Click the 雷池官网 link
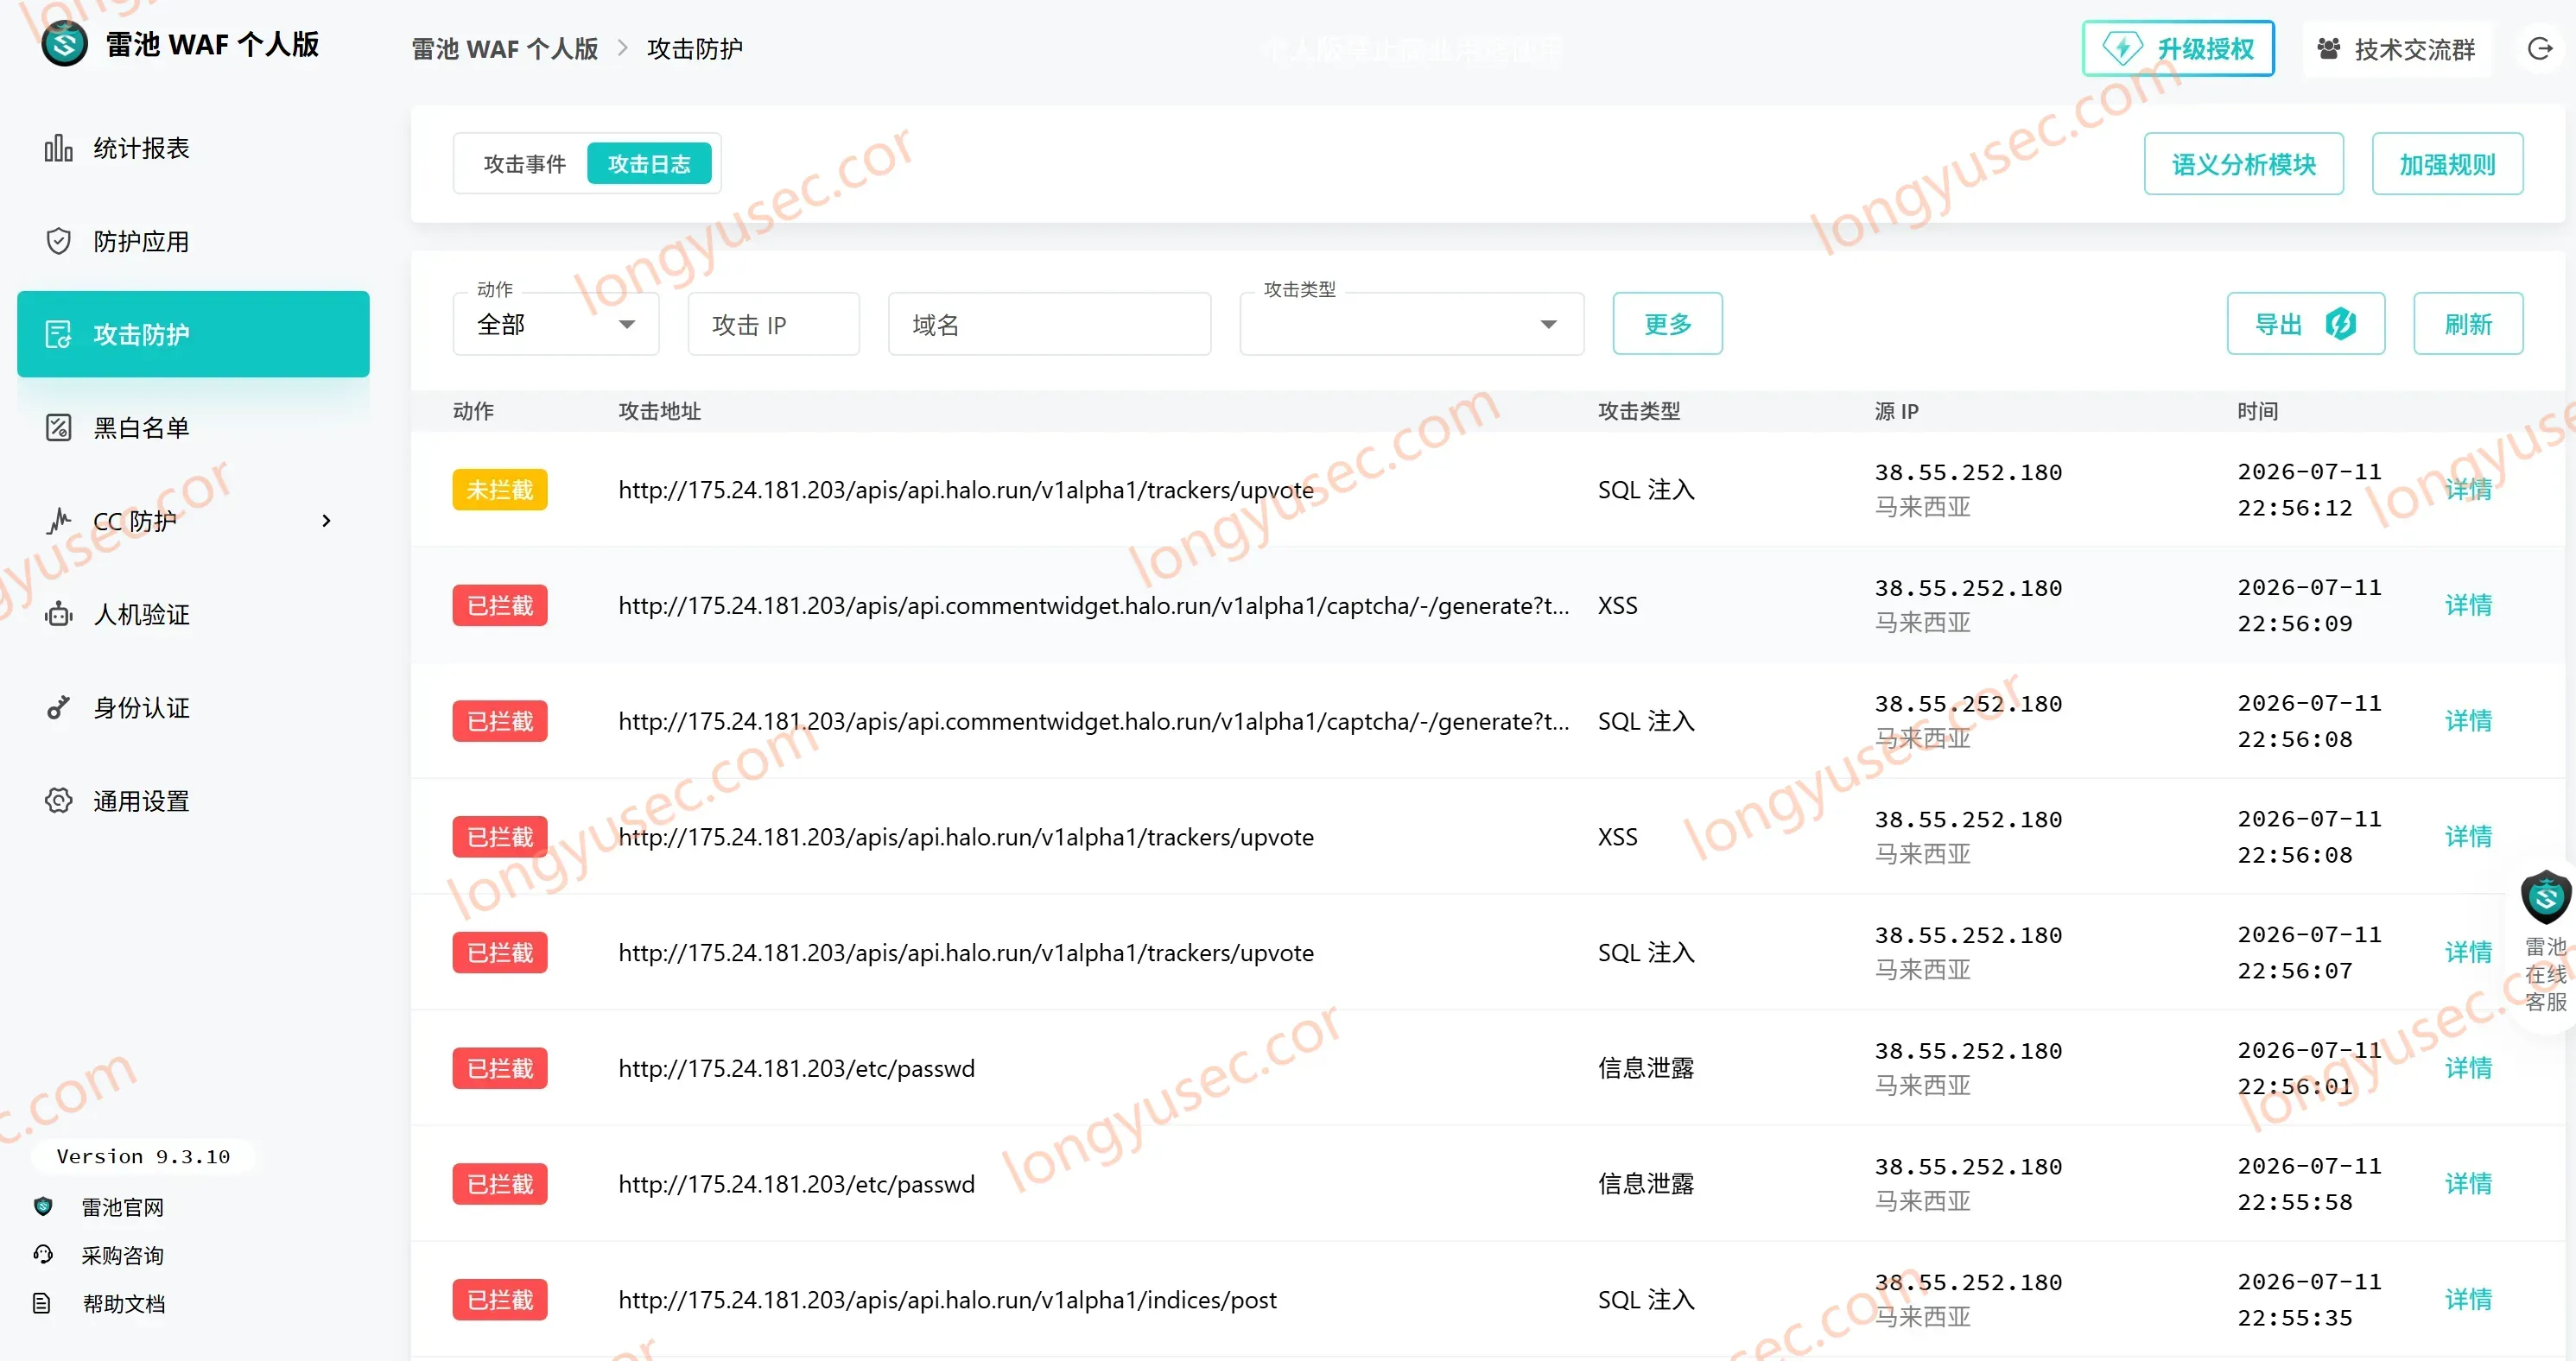 pos(122,1206)
